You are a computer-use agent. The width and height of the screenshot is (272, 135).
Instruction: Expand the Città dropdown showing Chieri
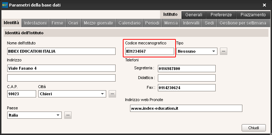(72, 94)
